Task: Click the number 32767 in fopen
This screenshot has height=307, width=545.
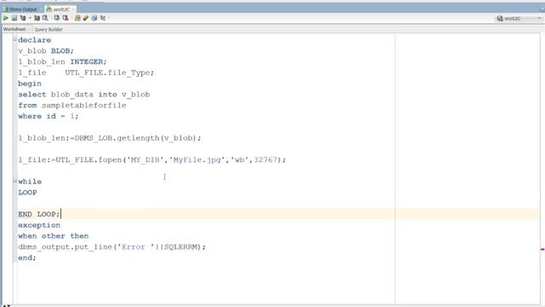Action: pos(265,159)
